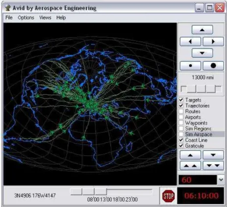Image resolution: width=227 pixels, height=207 pixels.
Task: Open the Options menu
Action: pos(26,18)
